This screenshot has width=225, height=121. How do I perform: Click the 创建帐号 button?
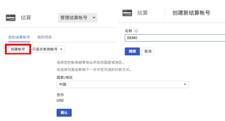click(18, 49)
